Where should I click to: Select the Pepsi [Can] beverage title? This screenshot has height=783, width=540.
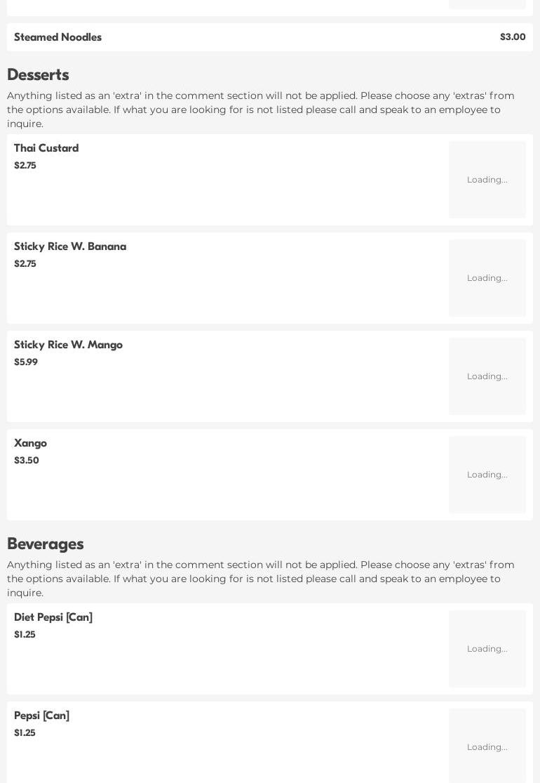(41, 716)
